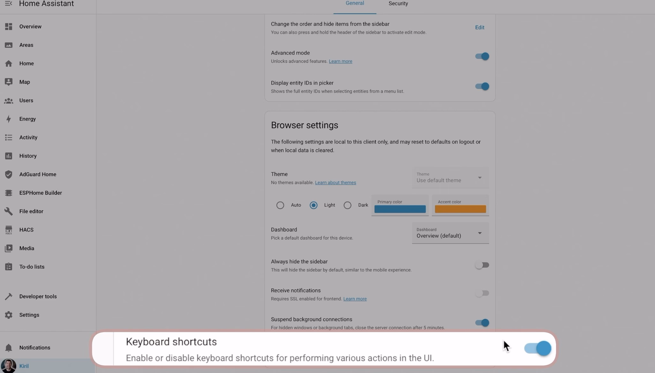Open the General tab

pyautogui.click(x=355, y=4)
